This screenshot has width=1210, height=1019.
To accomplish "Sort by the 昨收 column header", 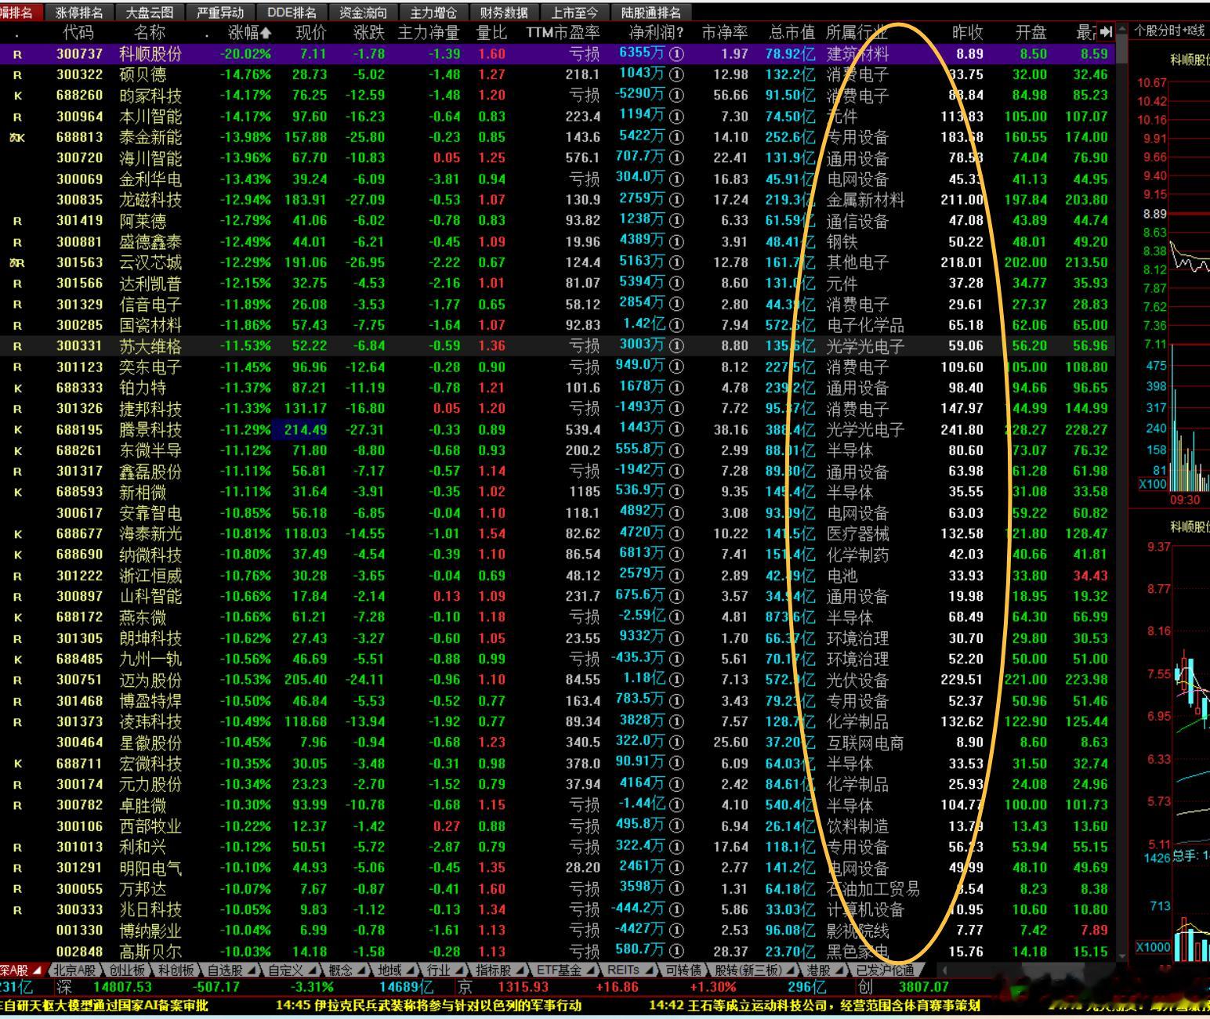I will coord(968,33).
